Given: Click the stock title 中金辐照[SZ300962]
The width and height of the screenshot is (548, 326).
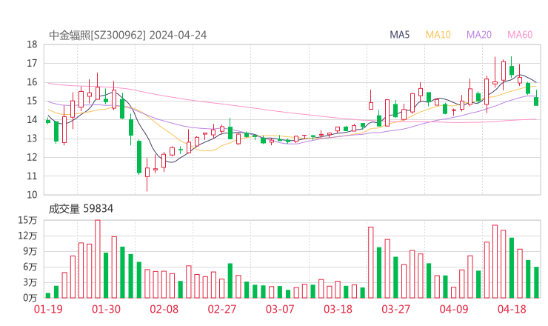Looking at the screenshot, I should tap(97, 35).
